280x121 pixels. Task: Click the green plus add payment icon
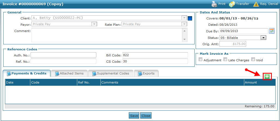[x=267, y=77]
